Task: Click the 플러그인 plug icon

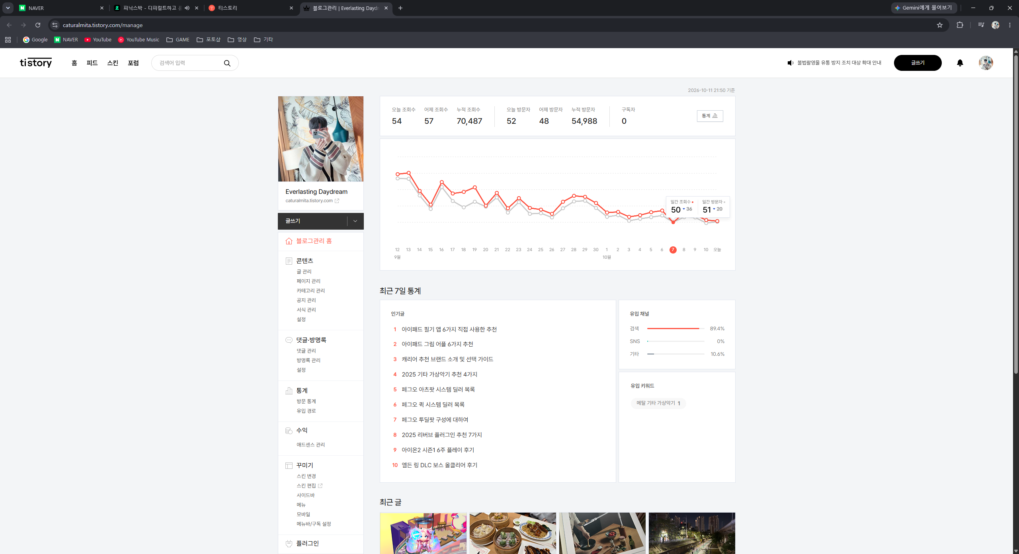Action: coord(289,544)
